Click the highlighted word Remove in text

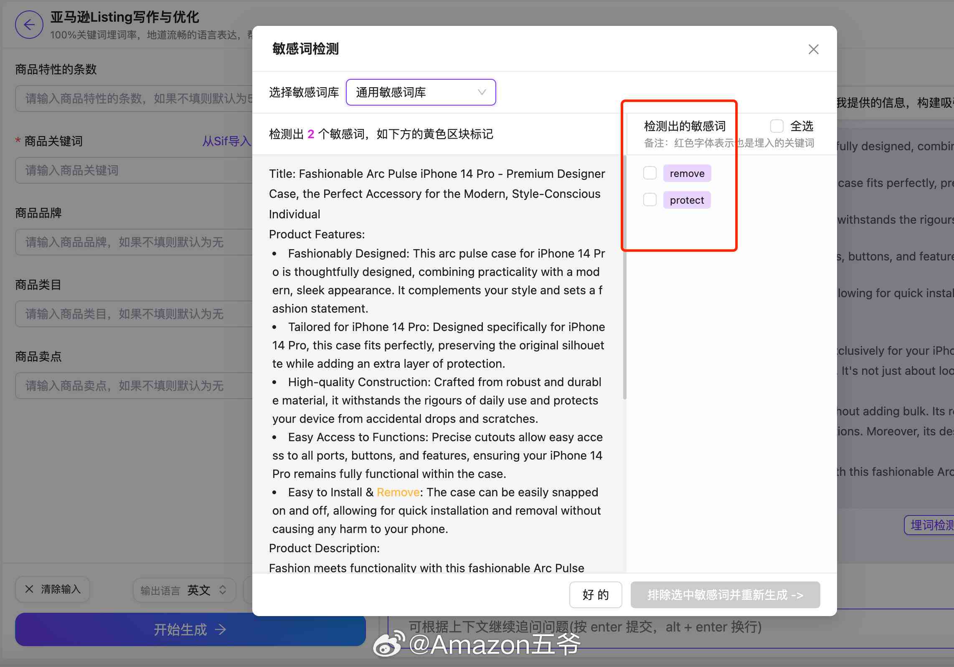tap(398, 492)
